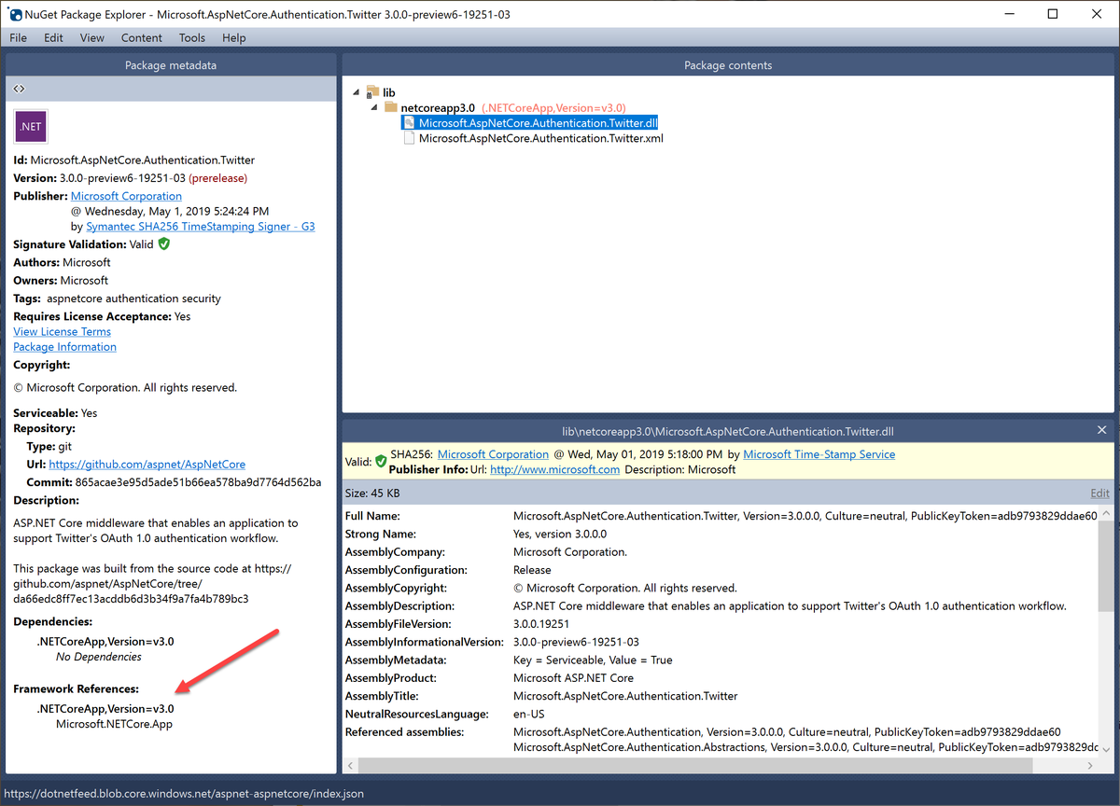
Task: Click the .NETCoreApp,Version=v3.0 dependency group
Action: 105,642
